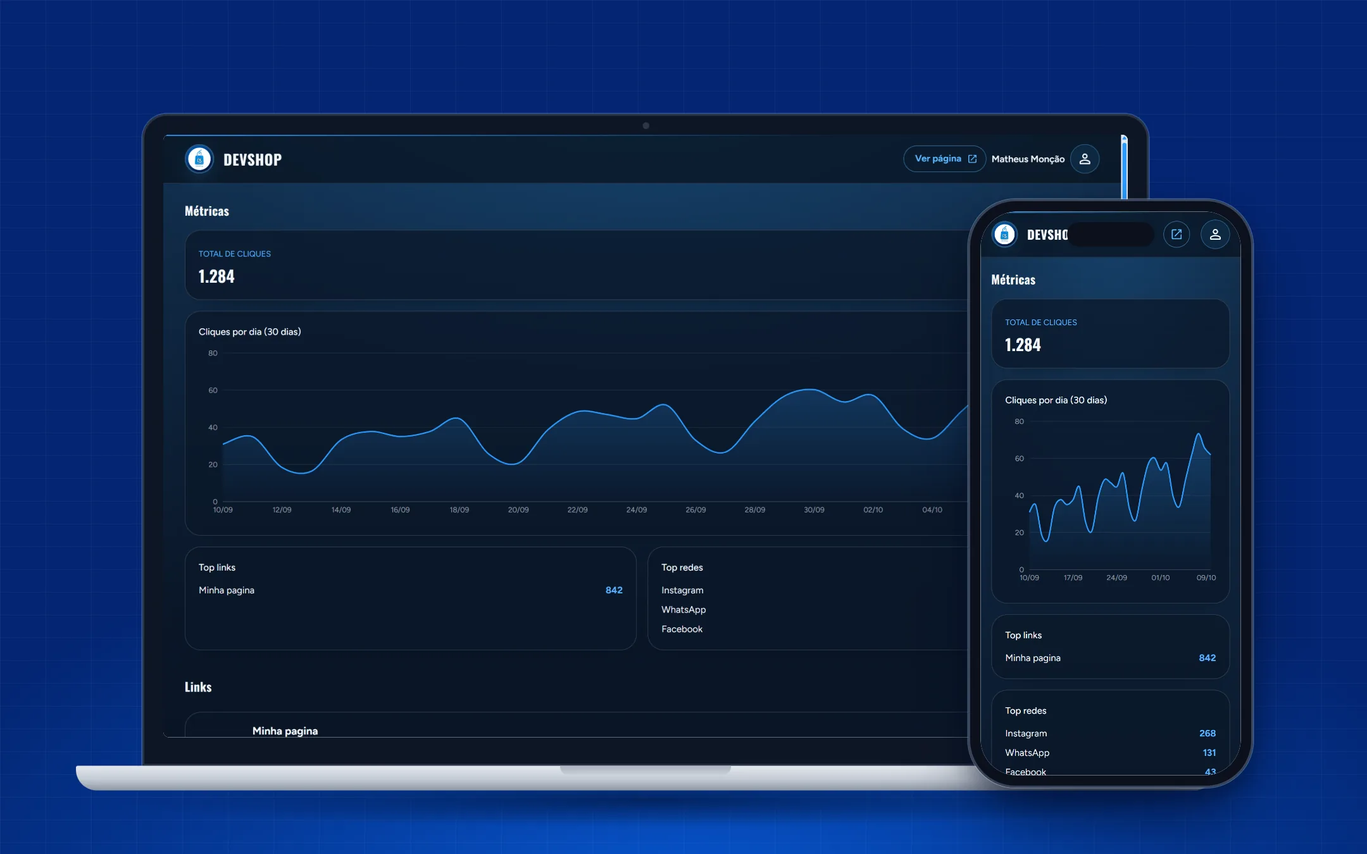Viewport: 1367px width, 854px height.
Task: Click the DevShop logo icon on the phone
Action: (1004, 235)
